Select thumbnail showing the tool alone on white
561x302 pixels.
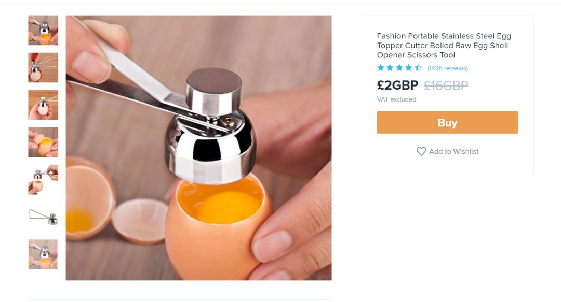(x=43, y=217)
